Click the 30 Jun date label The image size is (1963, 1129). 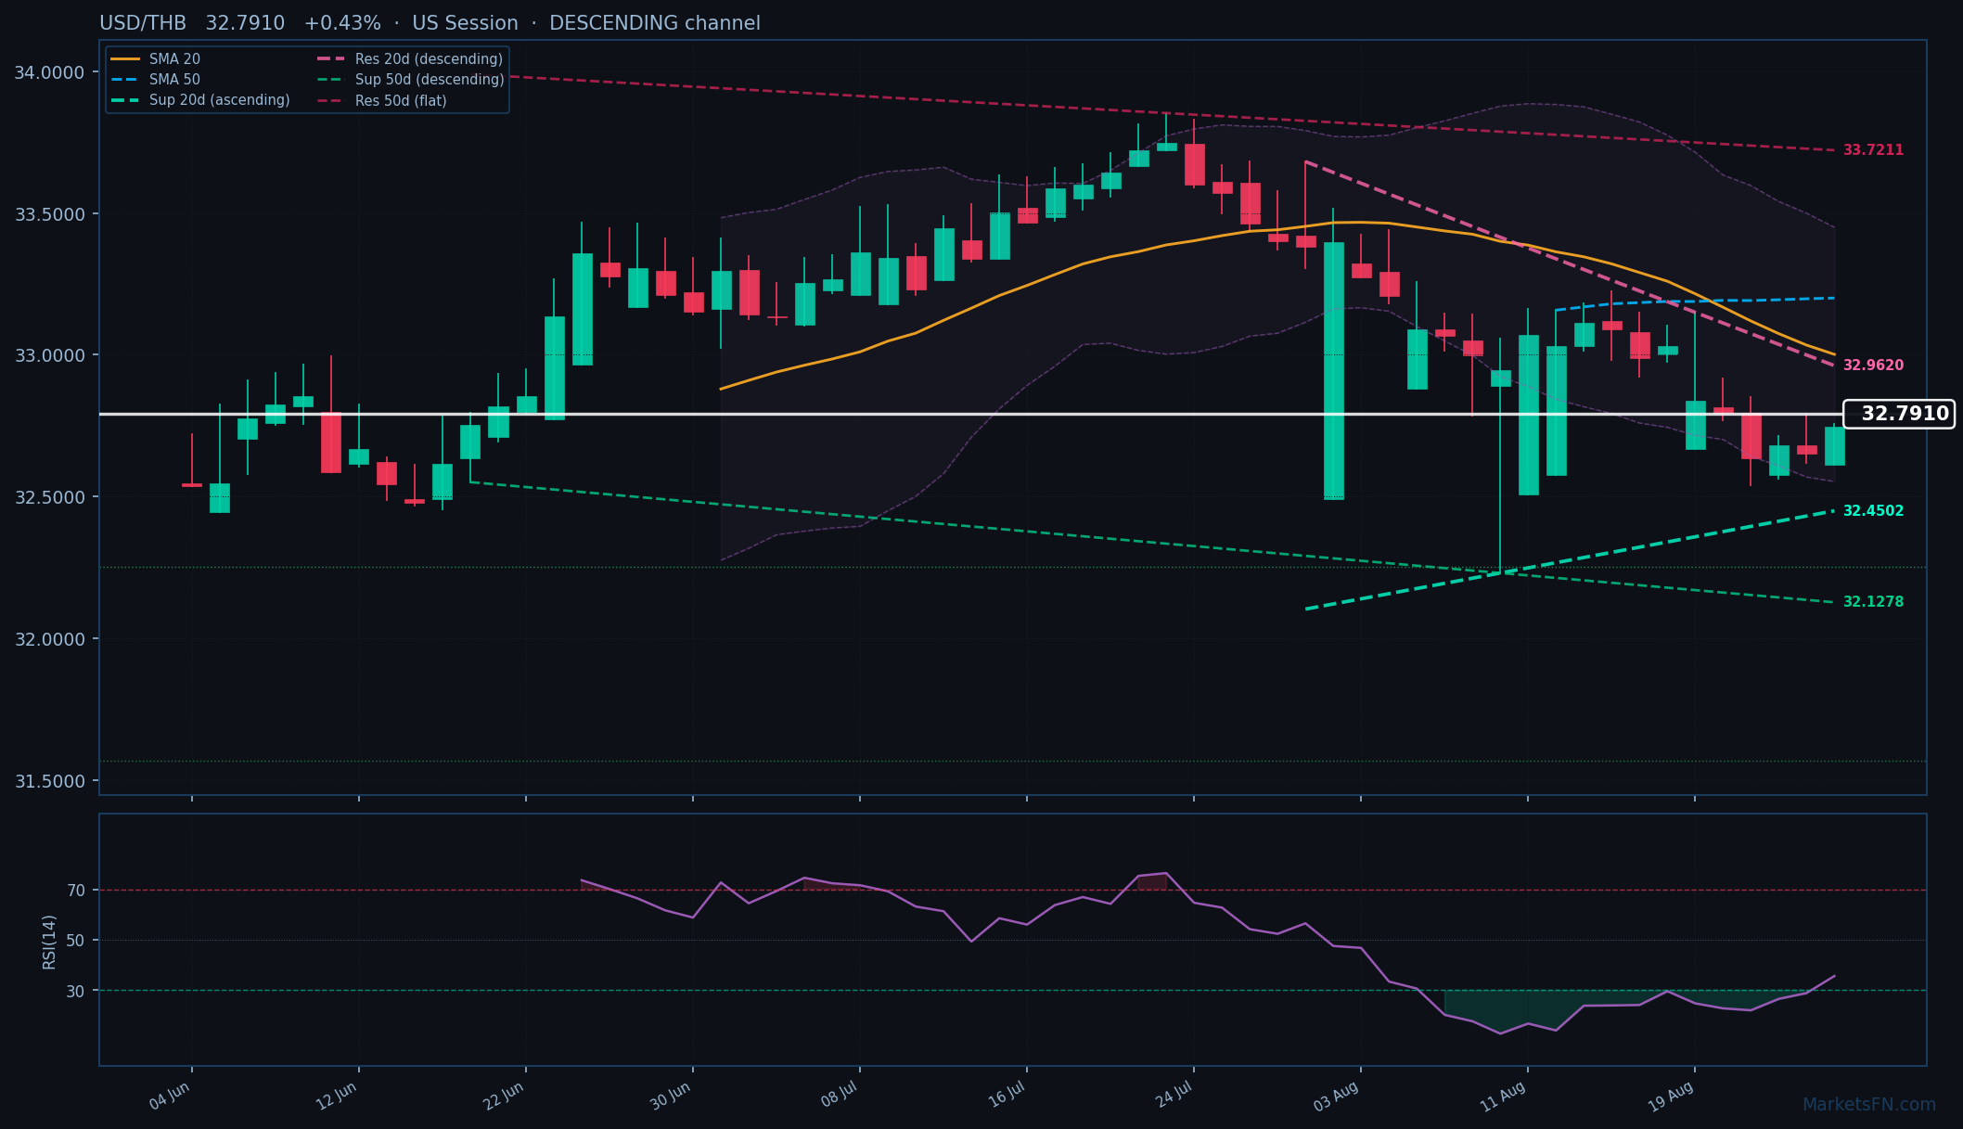point(671,1096)
